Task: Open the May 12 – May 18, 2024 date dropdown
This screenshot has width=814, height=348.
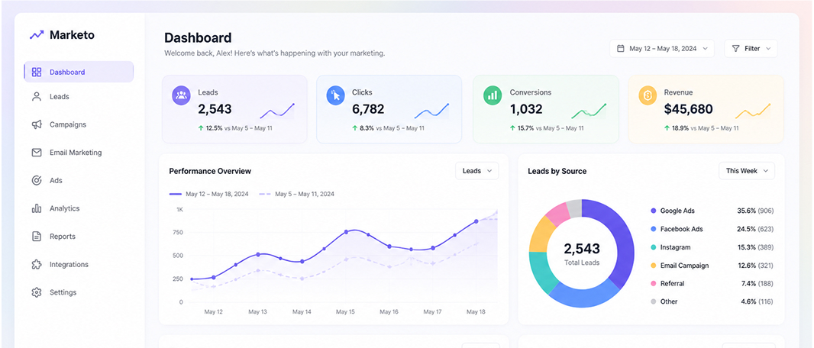Action: click(x=662, y=48)
